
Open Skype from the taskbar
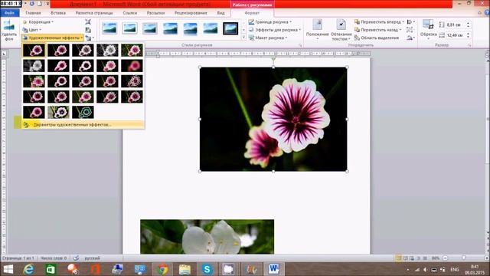tap(207, 269)
